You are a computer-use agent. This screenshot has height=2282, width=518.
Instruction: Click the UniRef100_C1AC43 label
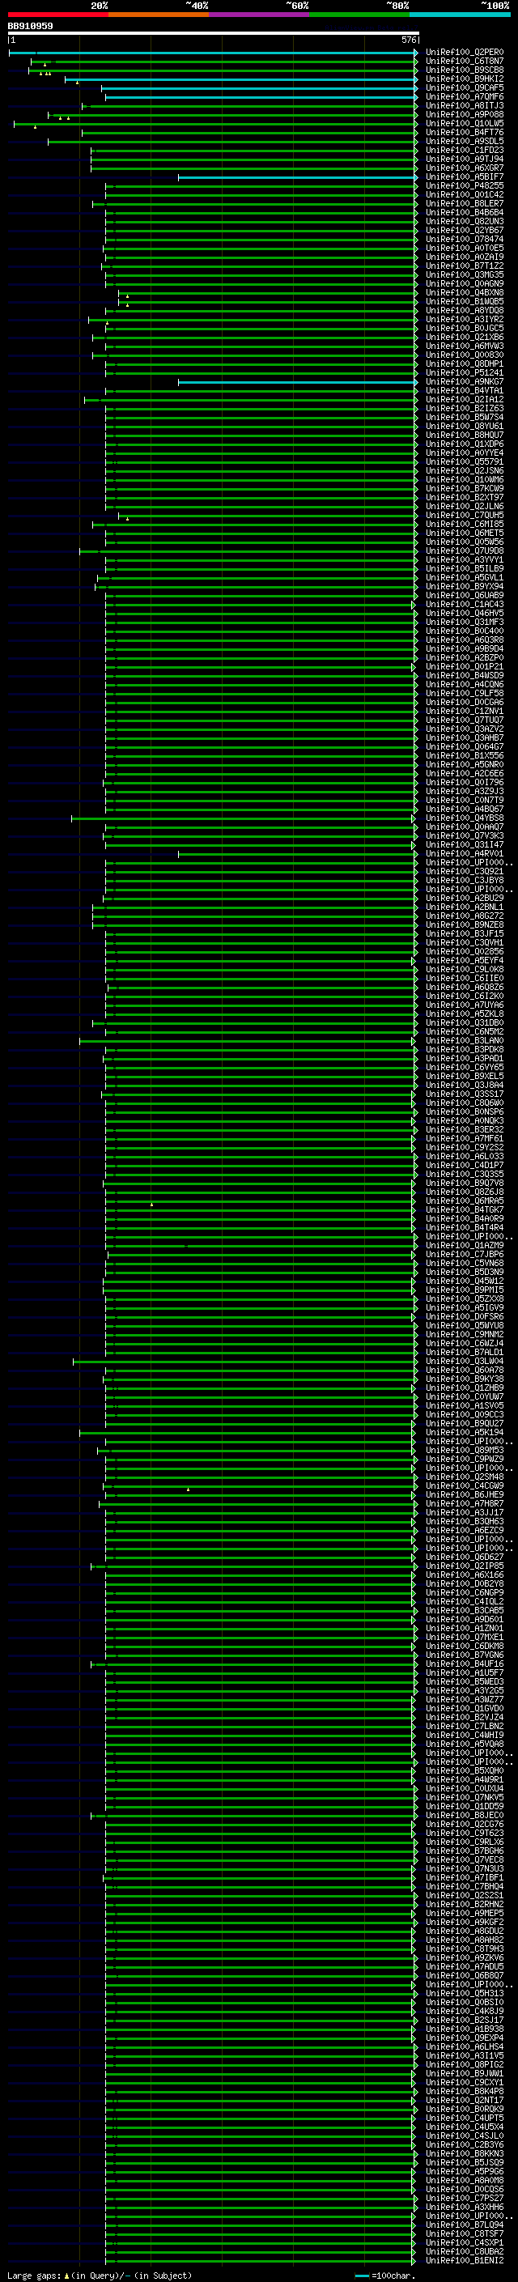click(465, 604)
